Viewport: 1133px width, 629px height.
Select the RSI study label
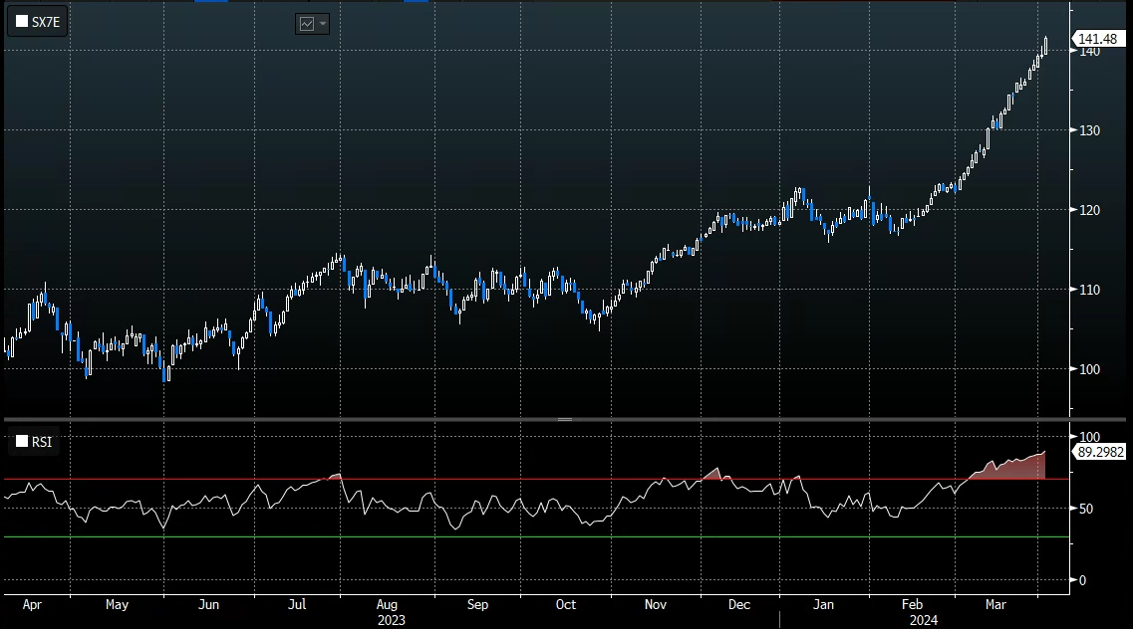click(41, 442)
